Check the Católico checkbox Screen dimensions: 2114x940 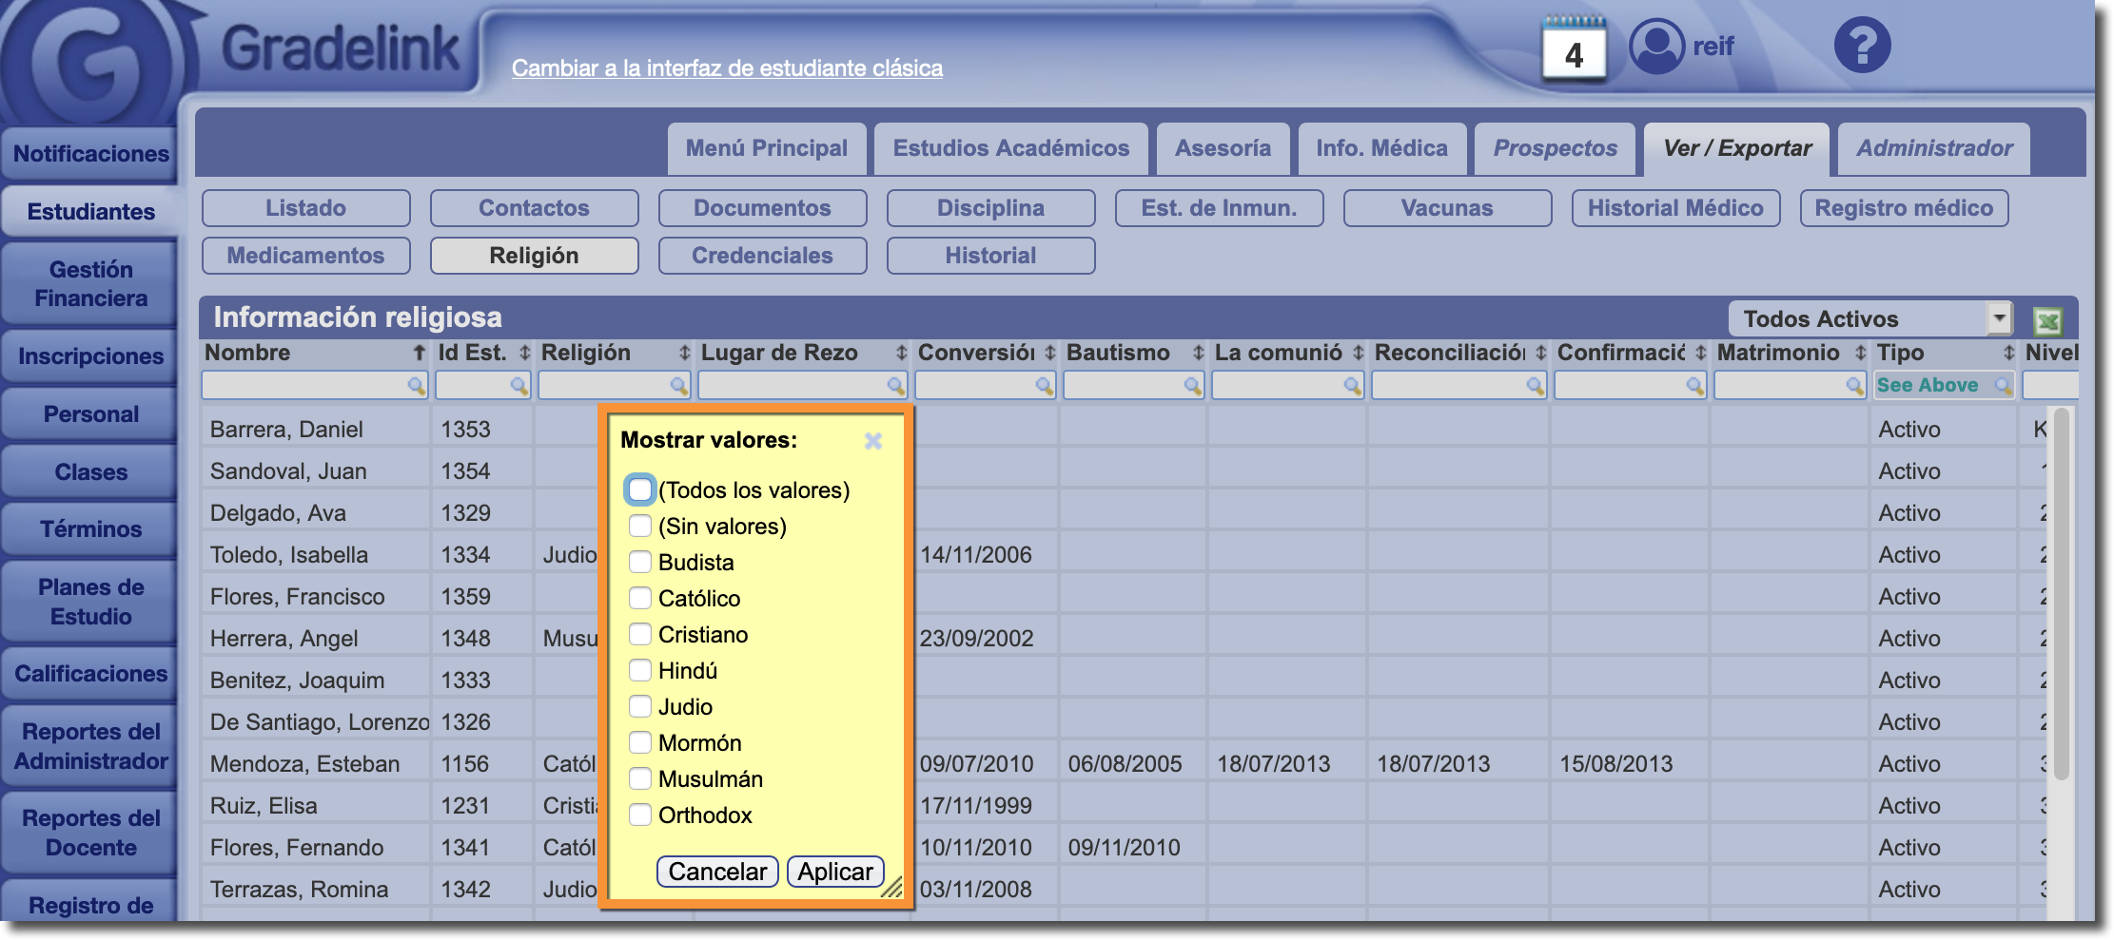point(640,599)
